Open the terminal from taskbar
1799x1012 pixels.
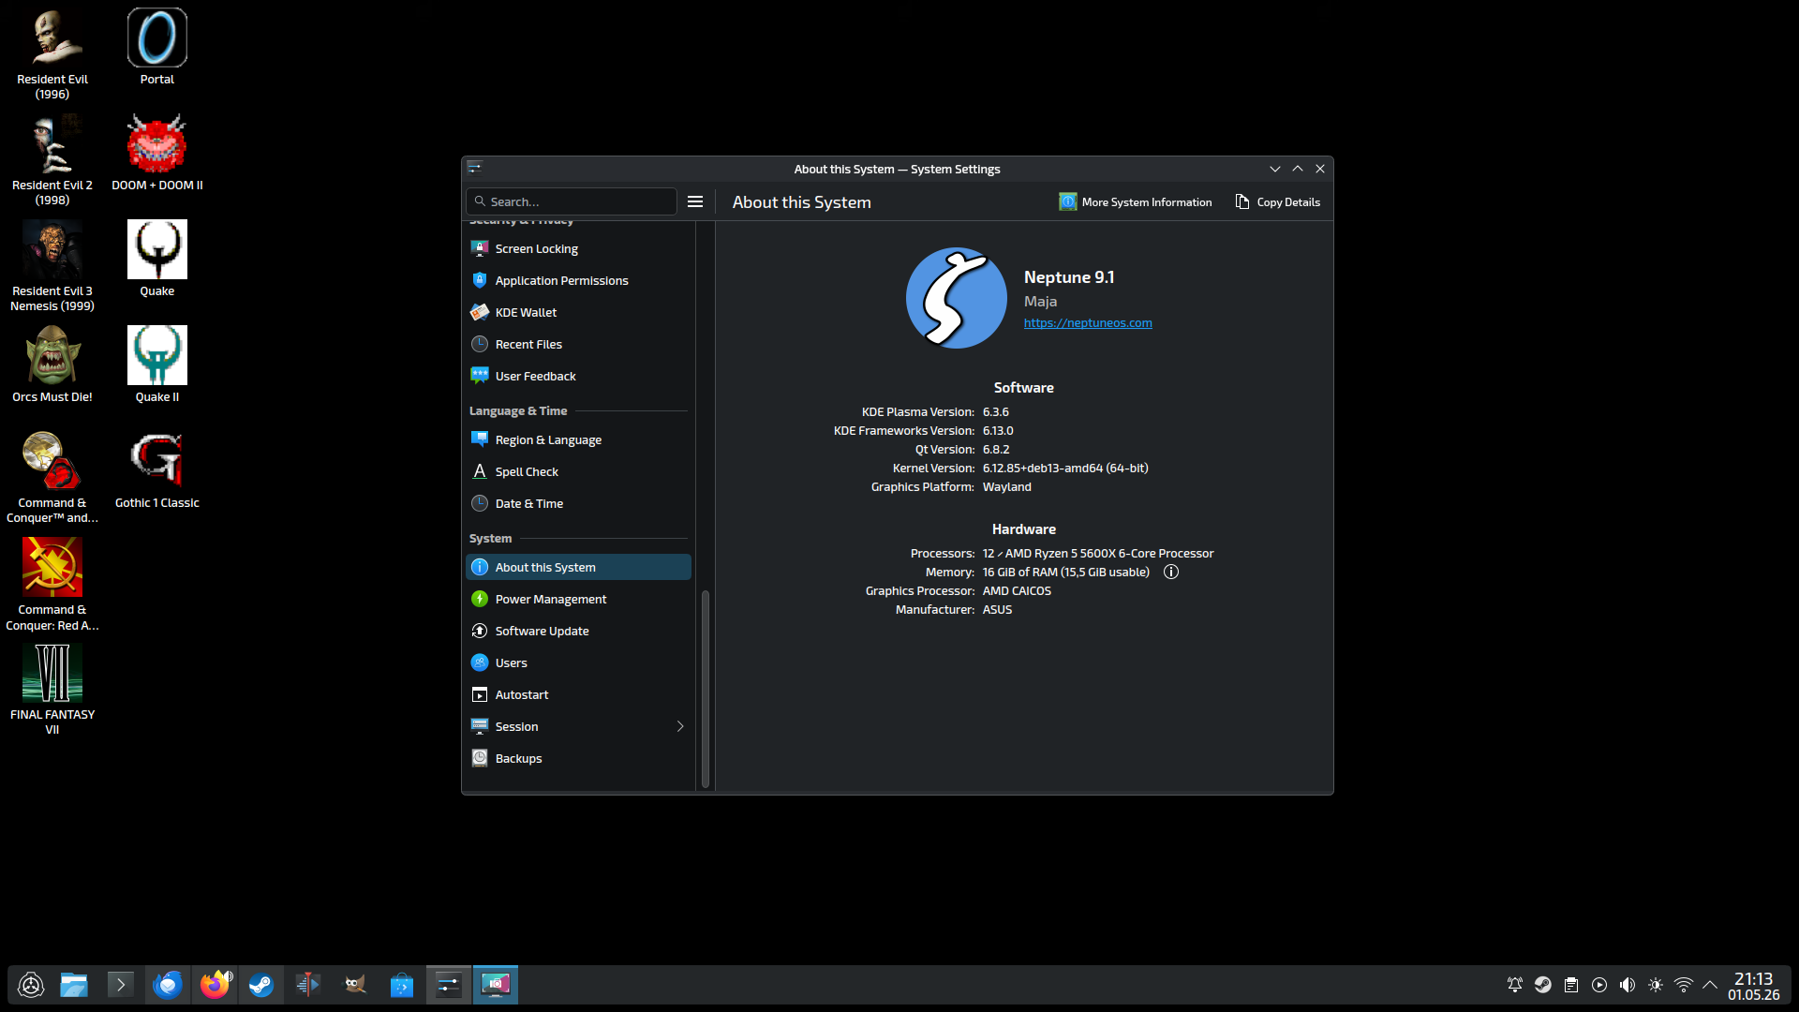[120, 985]
